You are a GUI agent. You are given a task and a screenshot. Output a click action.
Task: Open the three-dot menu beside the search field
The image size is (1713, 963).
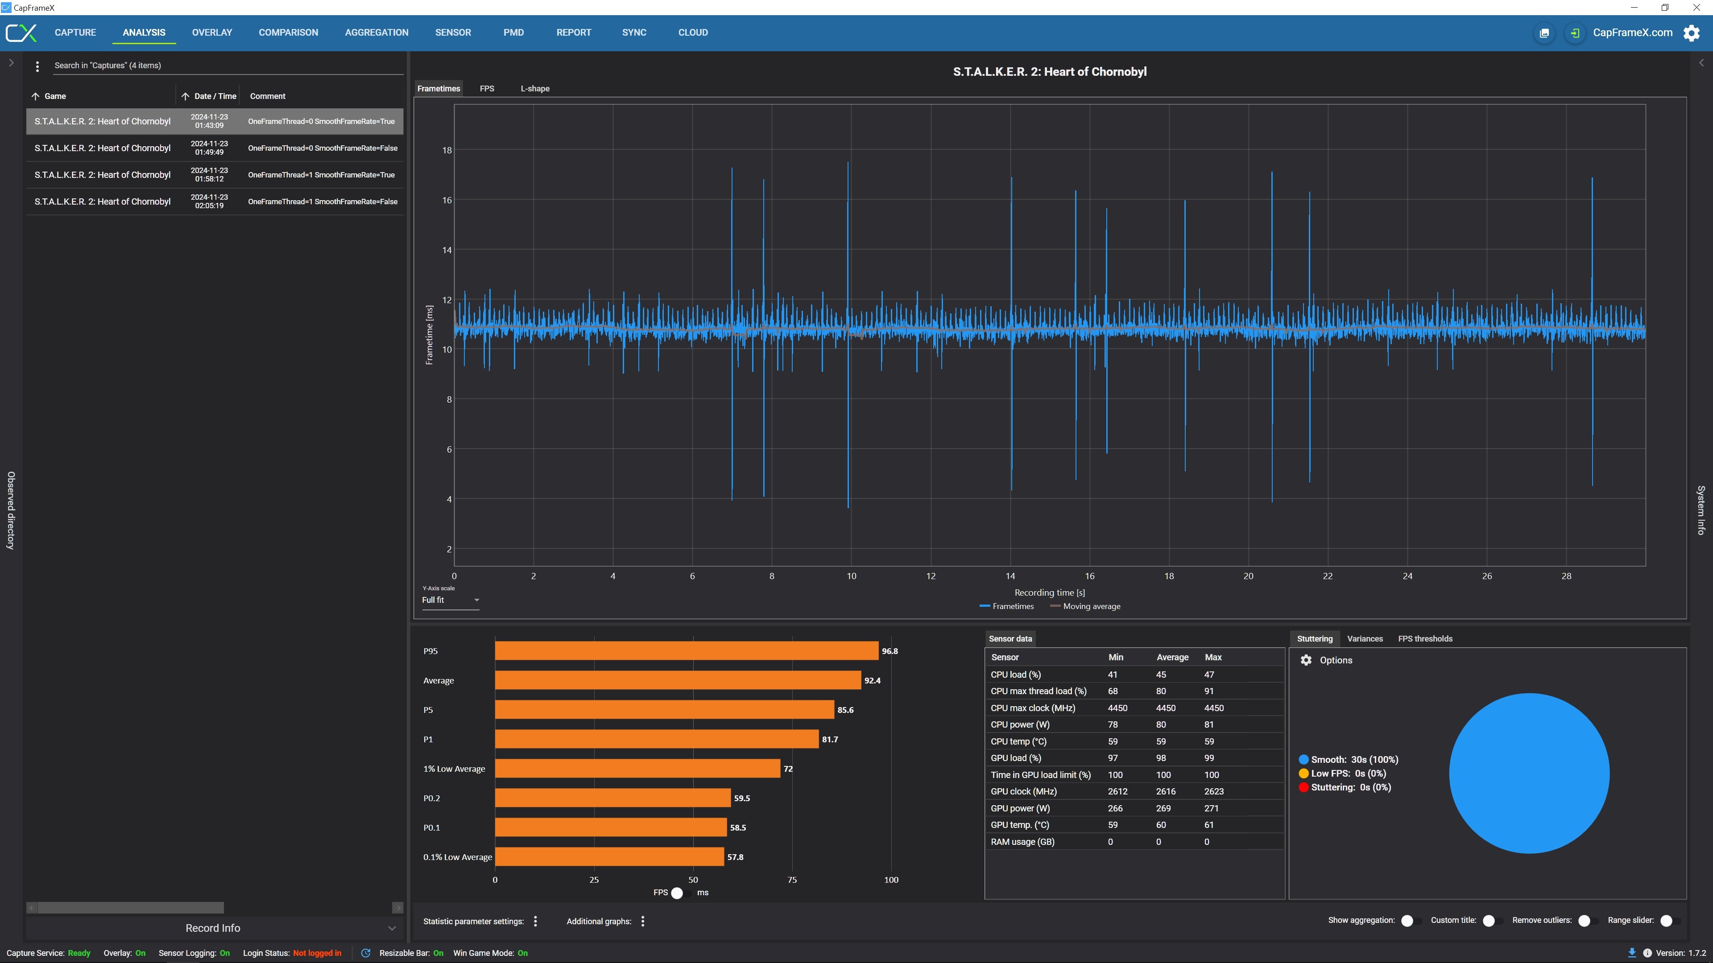37,66
